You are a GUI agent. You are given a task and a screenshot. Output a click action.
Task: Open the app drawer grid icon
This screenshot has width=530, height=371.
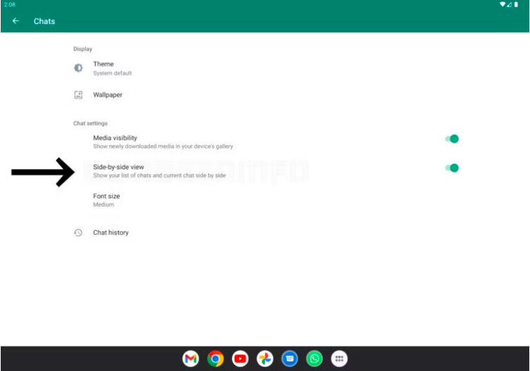click(x=339, y=359)
